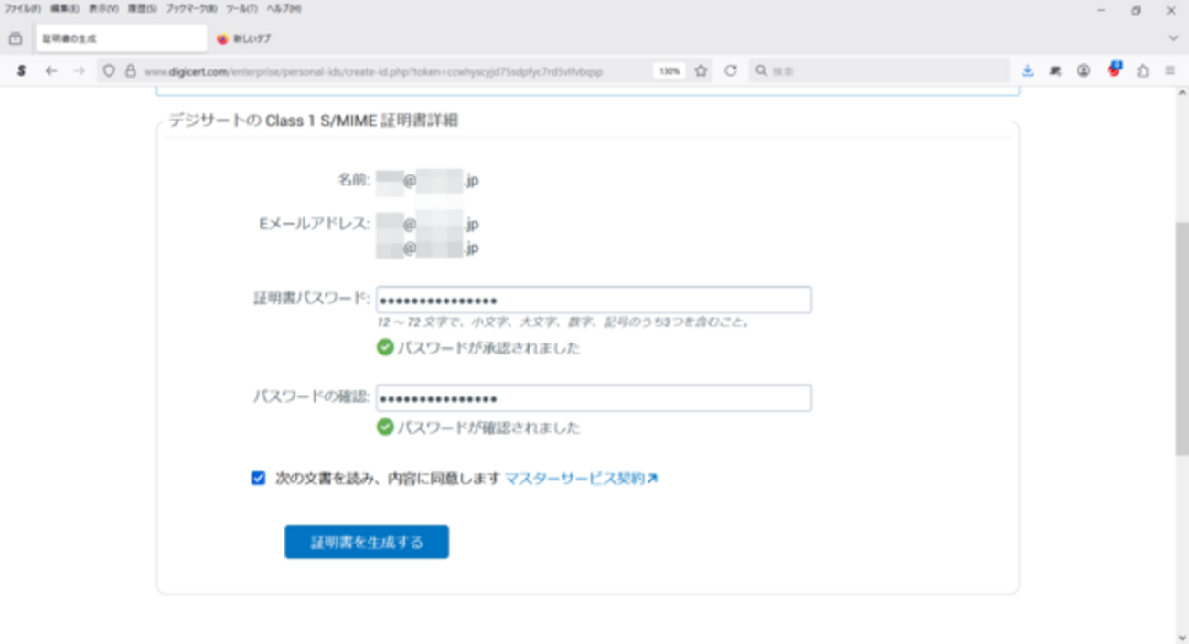1189x644 pixels.
Task: Open the ヘルプ menu
Action: (x=284, y=8)
